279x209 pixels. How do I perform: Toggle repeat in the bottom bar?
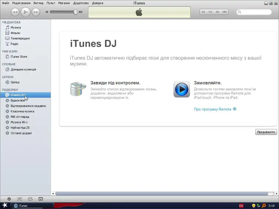pos(30,199)
